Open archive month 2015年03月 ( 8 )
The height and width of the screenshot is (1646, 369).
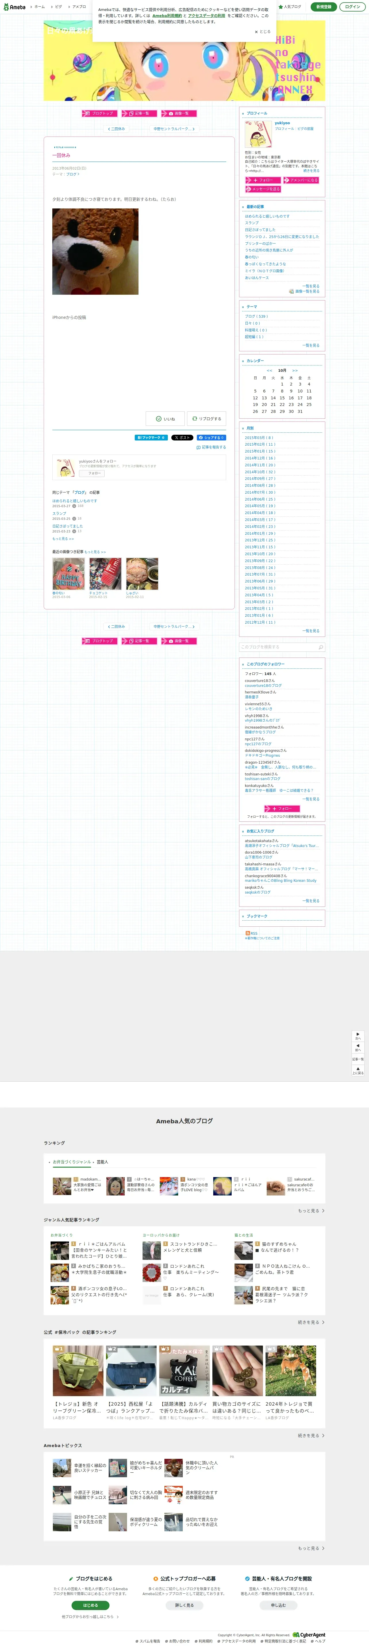pyautogui.click(x=259, y=438)
